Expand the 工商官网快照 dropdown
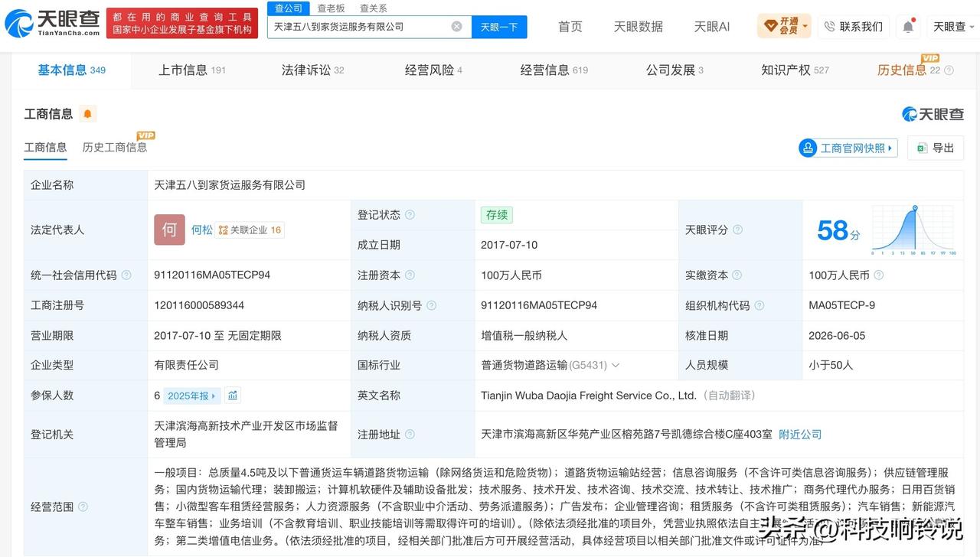The height and width of the screenshot is (557, 980). [848, 148]
